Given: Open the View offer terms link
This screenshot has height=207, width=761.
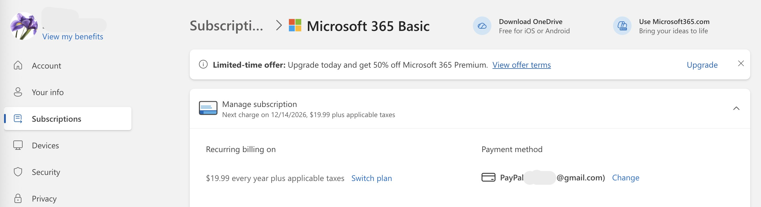Looking at the screenshot, I should click(x=522, y=65).
